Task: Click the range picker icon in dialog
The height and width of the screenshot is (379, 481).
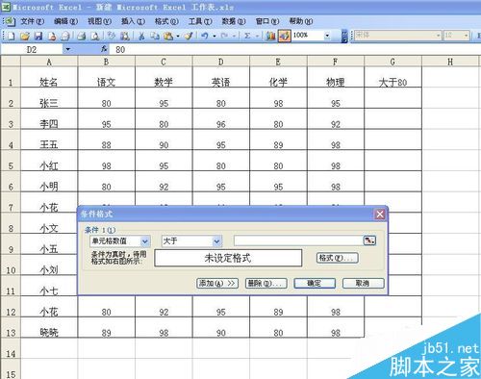Action: 369,240
